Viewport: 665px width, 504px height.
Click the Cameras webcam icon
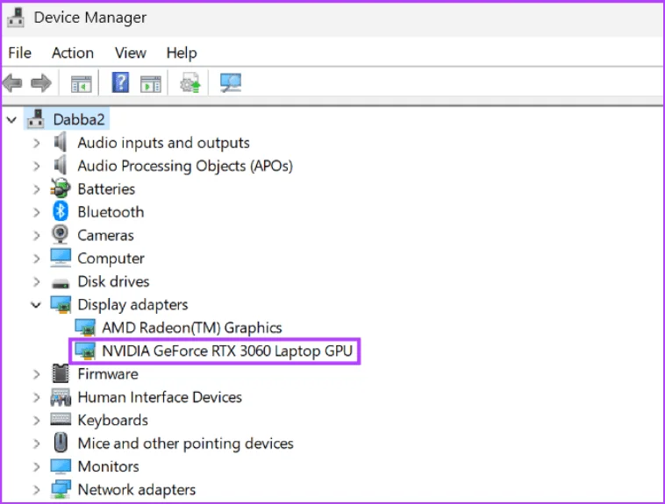pos(61,234)
